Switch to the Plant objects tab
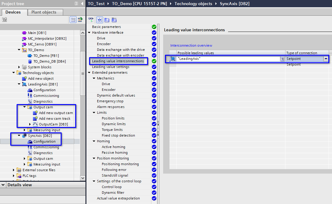This screenshot has height=204, width=332. [44, 12]
